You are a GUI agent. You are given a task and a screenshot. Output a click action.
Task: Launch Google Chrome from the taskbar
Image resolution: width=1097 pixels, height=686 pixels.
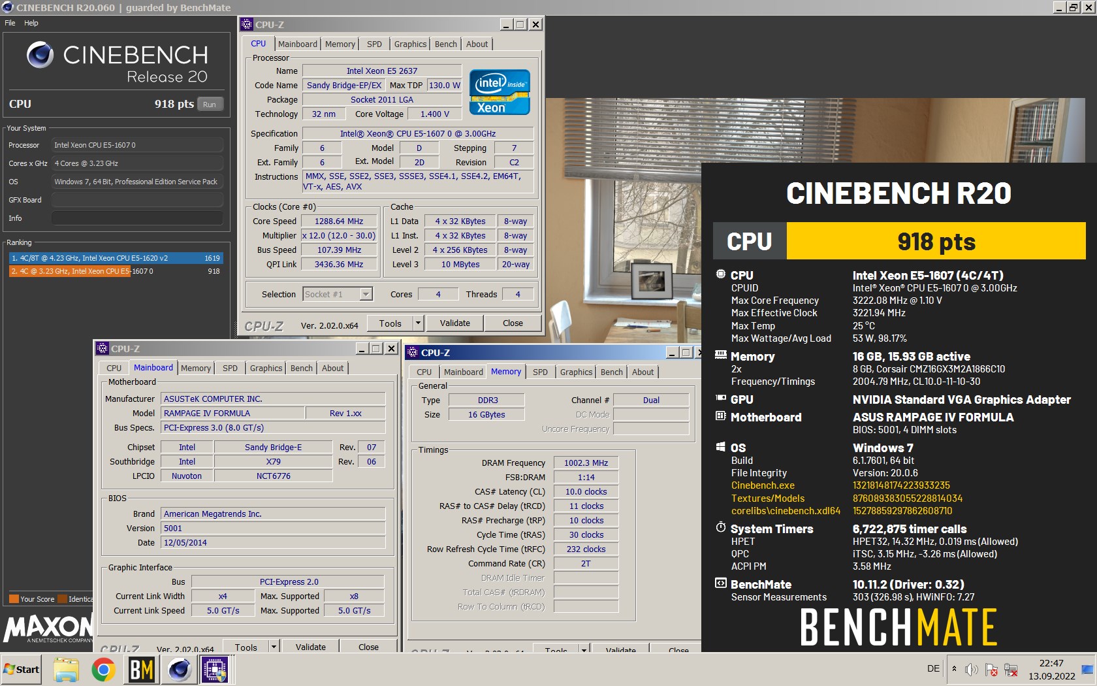[x=103, y=670]
